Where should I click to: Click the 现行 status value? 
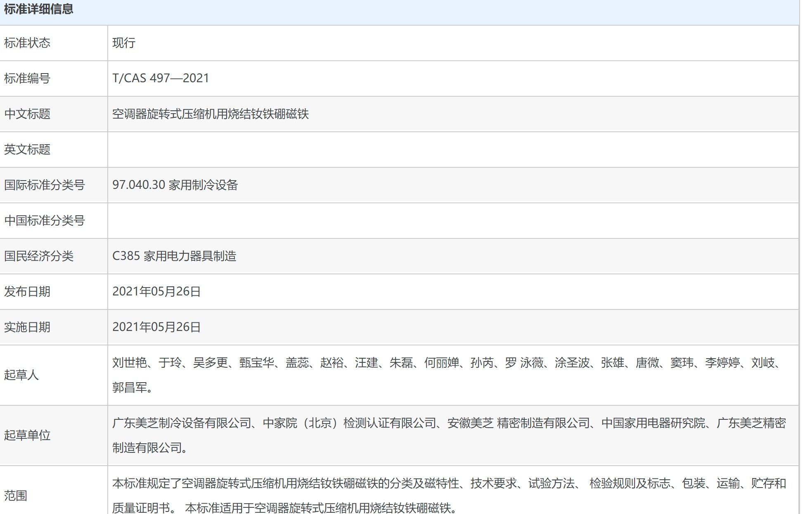point(124,43)
